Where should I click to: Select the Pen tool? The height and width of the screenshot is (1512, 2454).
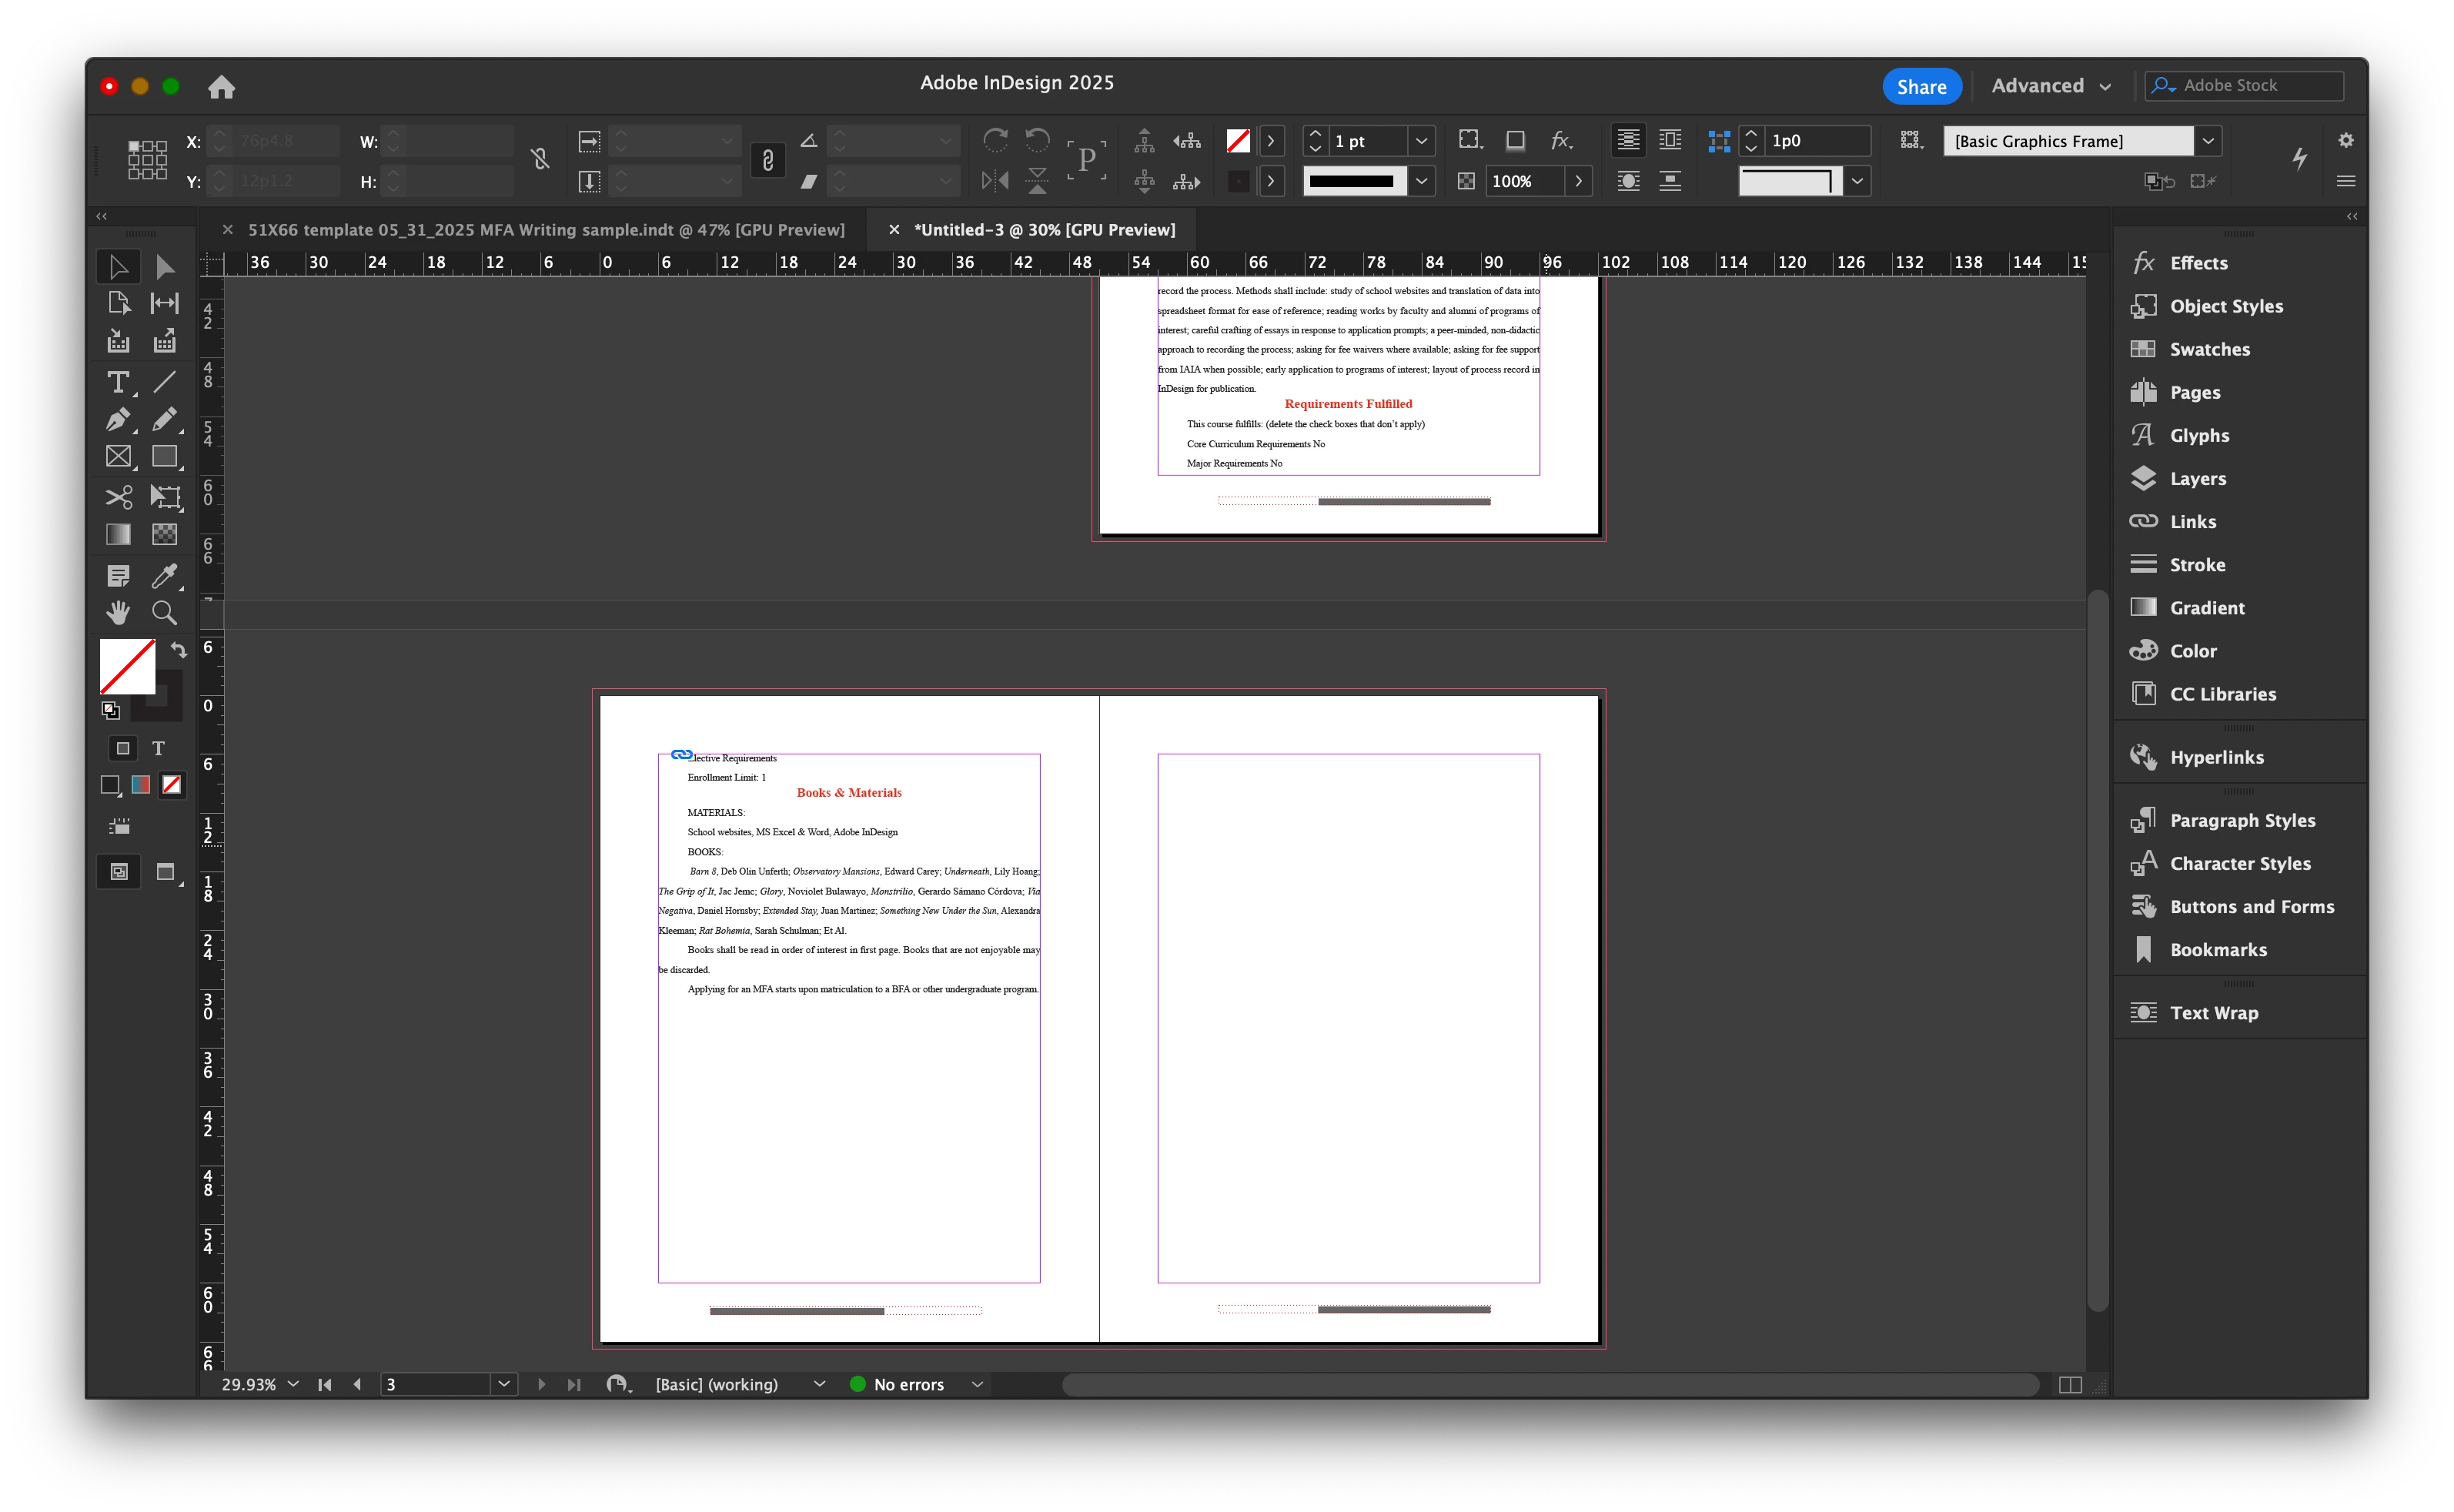tap(118, 420)
